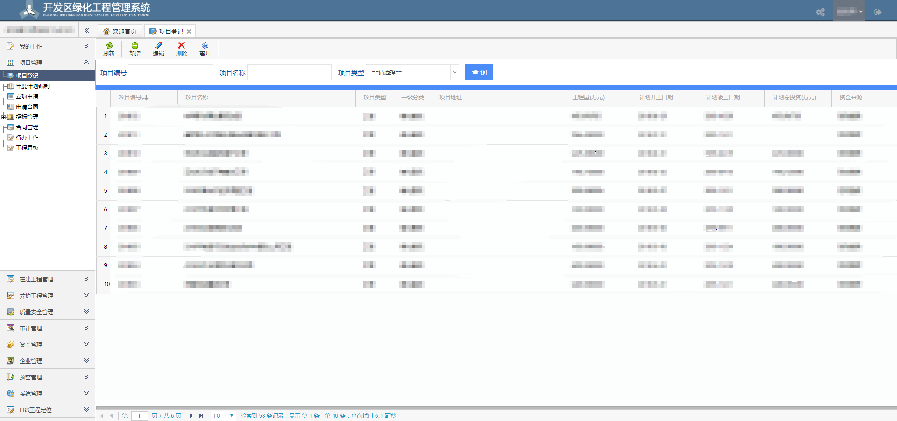This screenshot has height=421, width=897.
Task: Open 年度计划编制 in sidebar tree
Action: tap(32, 86)
